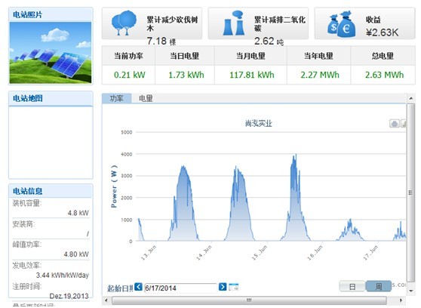This screenshot has height=308, width=421.
Task: Open the calendar date picker icon
Action: (234, 287)
